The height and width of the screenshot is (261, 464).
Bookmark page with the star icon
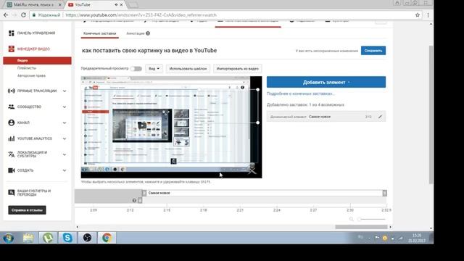[418, 14]
